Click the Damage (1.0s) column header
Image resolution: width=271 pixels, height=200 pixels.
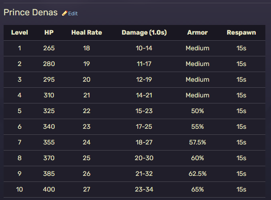click(144, 33)
